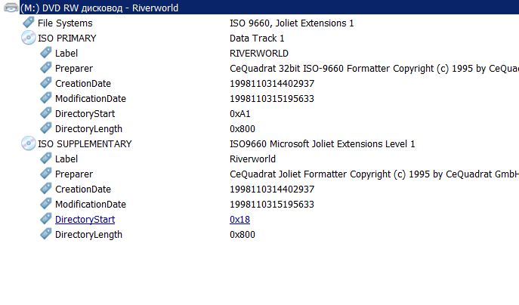This screenshot has width=519, height=305.
Task: Click the File Systems tag icon
Action: click(x=29, y=23)
